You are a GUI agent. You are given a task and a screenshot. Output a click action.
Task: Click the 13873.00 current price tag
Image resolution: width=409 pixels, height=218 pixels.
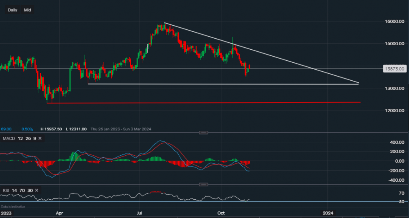pyautogui.click(x=394, y=69)
